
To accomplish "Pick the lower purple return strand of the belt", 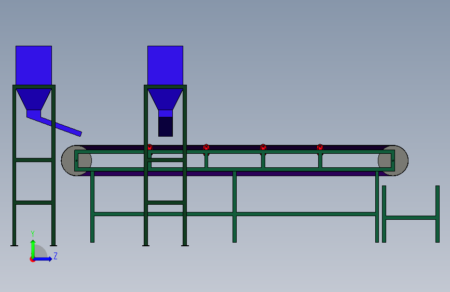I will [x=235, y=174].
